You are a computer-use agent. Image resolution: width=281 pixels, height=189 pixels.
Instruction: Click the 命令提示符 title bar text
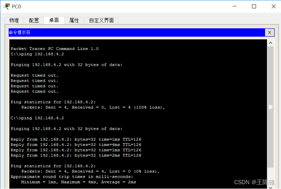20,33
